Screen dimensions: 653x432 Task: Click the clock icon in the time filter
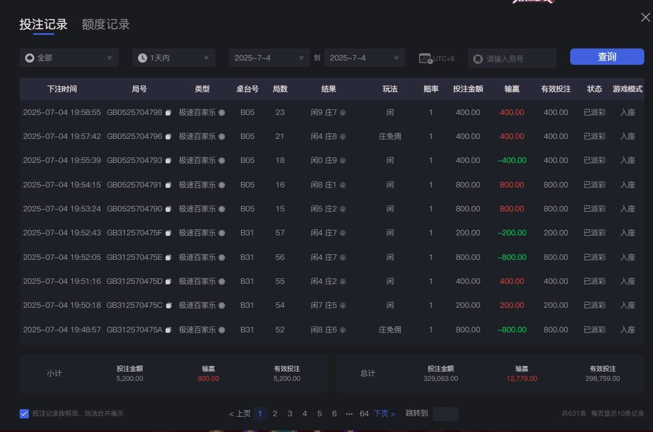pos(142,58)
